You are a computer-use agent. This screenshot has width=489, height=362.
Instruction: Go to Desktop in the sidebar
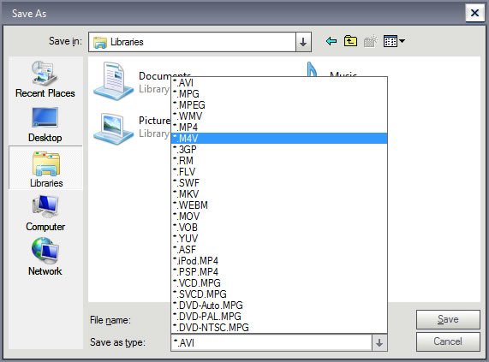click(x=45, y=125)
